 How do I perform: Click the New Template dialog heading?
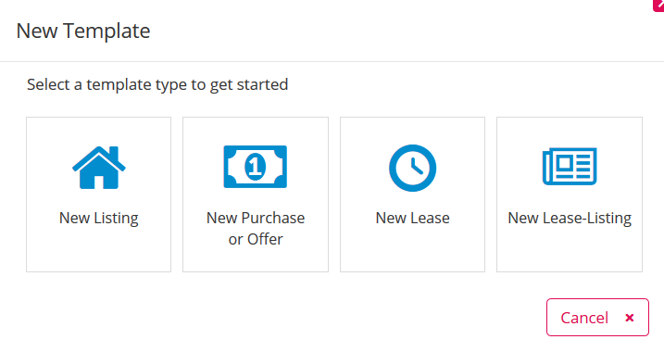click(x=83, y=31)
